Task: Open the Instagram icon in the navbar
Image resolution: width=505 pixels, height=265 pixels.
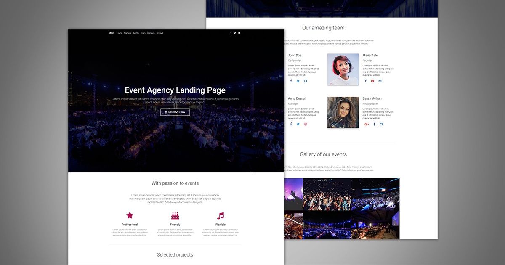Action: click(239, 33)
